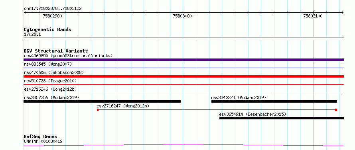Click the nsv470606 (Jakobsson2008) label
Image resolution: width=355 pixels, height=150 pixels.
(54, 72)
